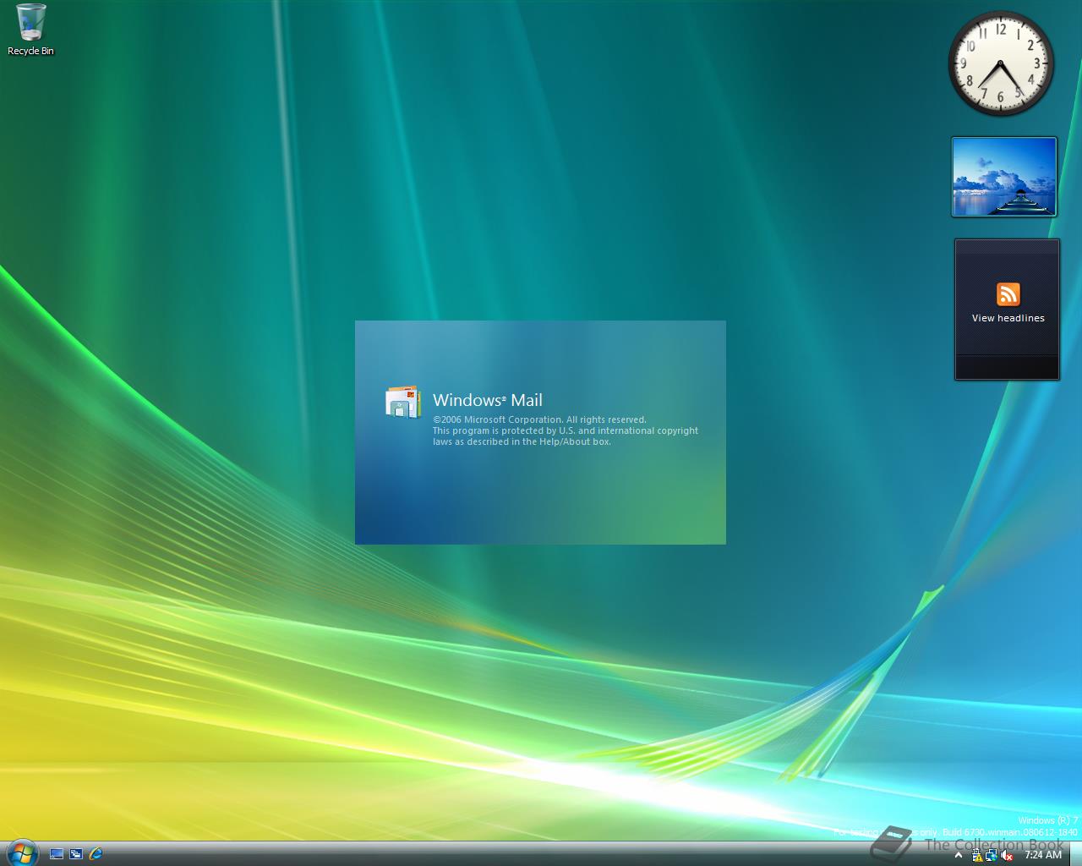
Task: Launch Internet Explorer from Quick Launch
Action: (x=96, y=854)
